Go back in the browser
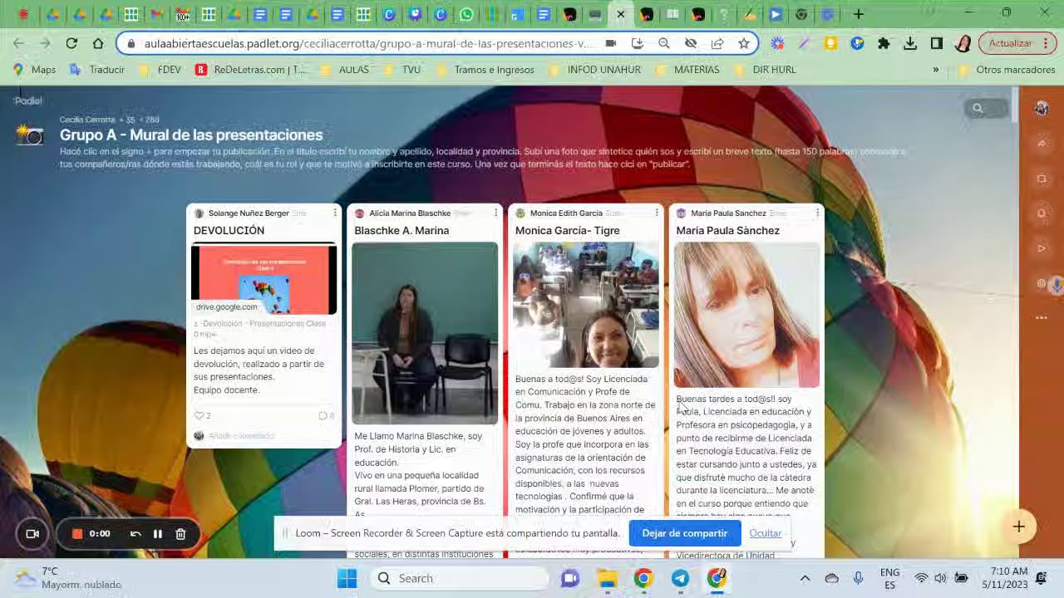Viewport: 1064px width, 598px height. pos(18,43)
